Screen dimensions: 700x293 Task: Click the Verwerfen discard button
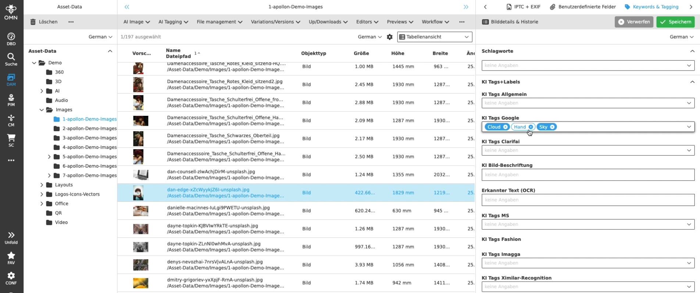pos(634,22)
